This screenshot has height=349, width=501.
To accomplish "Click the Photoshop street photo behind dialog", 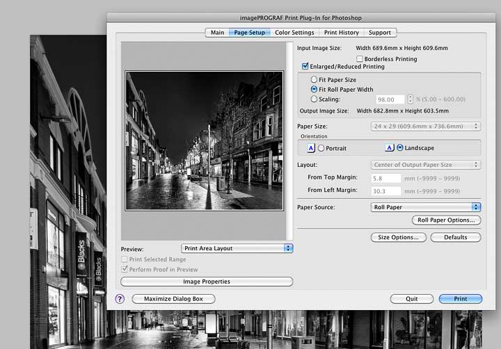I will (x=68, y=192).
